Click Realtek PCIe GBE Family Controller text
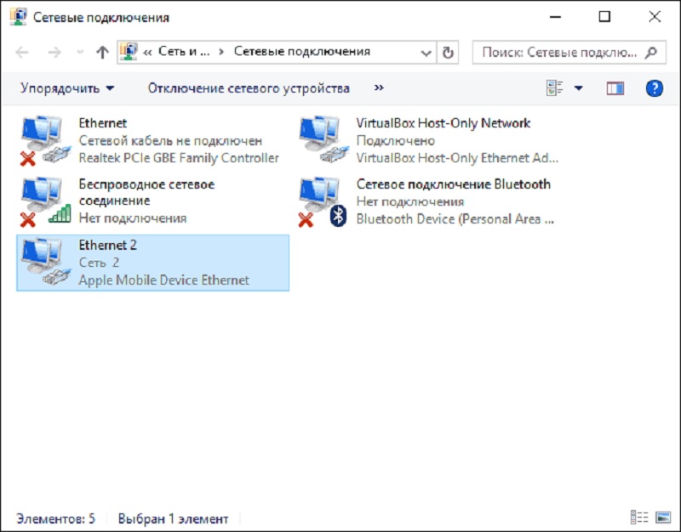The width and height of the screenshot is (681, 532). point(179,158)
